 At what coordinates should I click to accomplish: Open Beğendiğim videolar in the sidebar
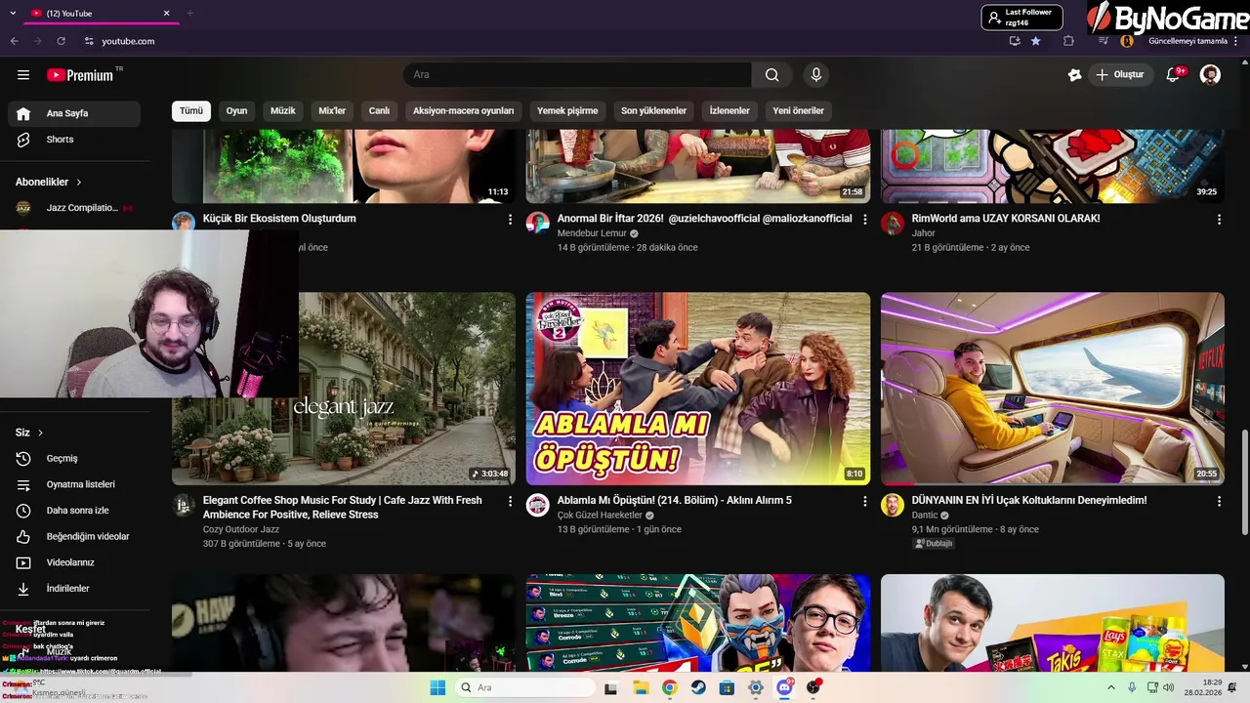(x=74, y=536)
